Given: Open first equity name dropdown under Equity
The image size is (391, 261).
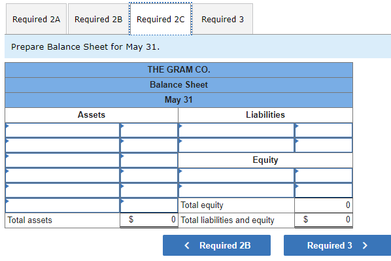Looking at the screenshot, I should (236, 175).
